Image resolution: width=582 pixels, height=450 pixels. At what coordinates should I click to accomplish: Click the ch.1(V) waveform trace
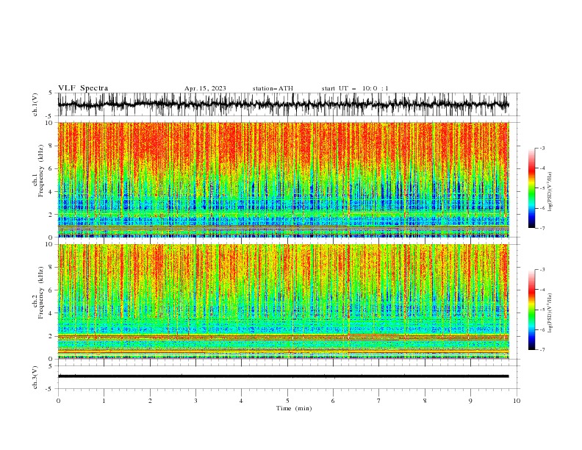[283, 104]
